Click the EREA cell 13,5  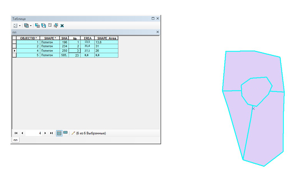pos(87,42)
